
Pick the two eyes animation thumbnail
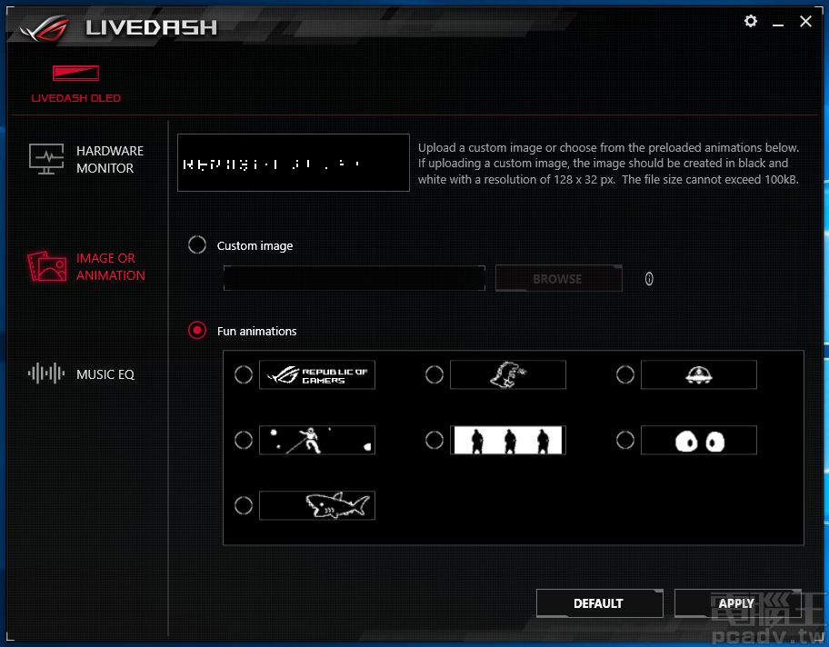click(698, 440)
